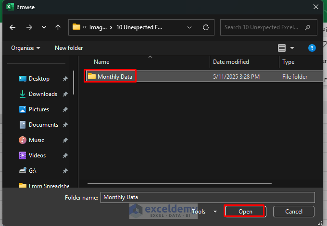This screenshot has width=327, height=226.
Task: Click the search magnifier icon
Action: point(307,27)
